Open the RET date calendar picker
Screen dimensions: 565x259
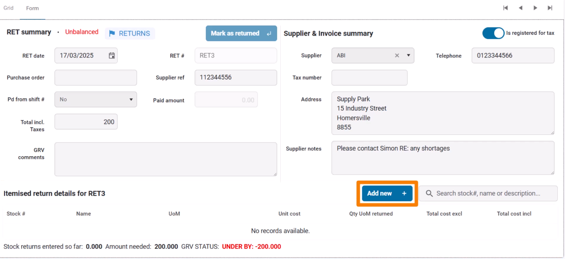click(112, 55)
